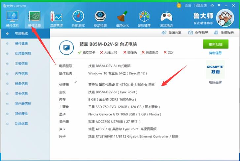Click the round computer monitor icon
The height and width of the screenshot is (161, 240).
pos(66,48)
